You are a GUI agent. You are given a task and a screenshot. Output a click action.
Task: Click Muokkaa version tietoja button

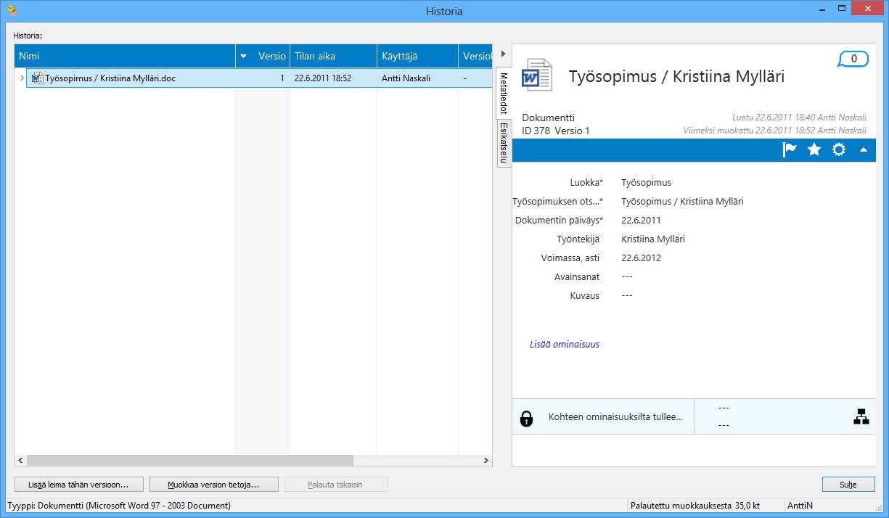213,484
